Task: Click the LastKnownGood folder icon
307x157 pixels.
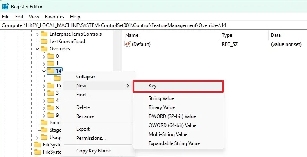Action: [44, 41]
